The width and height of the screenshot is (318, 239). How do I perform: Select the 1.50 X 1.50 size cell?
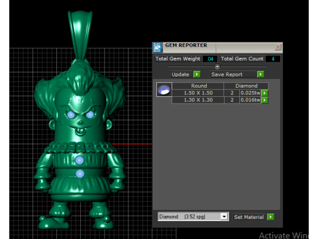tap(198, 93)
